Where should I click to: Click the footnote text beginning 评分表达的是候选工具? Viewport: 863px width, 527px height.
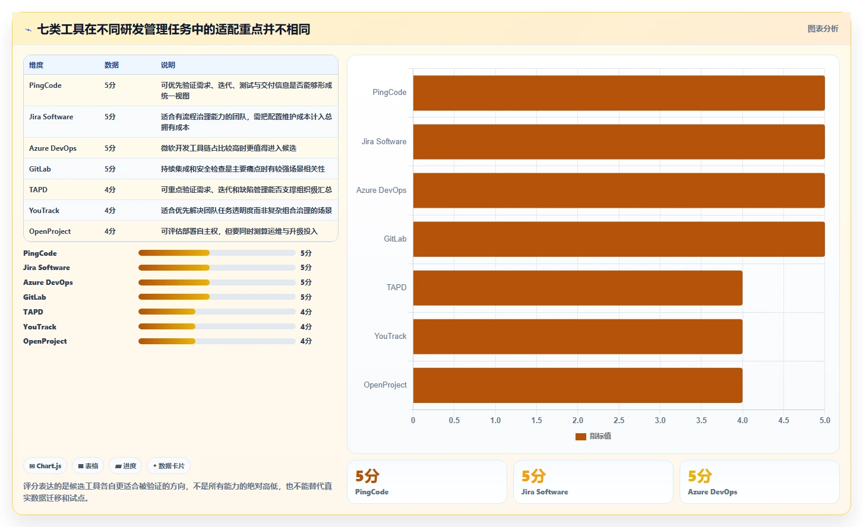(178, 492)
